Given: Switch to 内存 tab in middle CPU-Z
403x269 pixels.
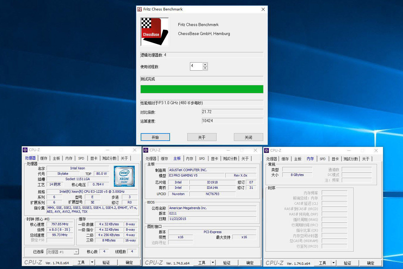Looking at the screenshot, I should (x=190, y=159).
